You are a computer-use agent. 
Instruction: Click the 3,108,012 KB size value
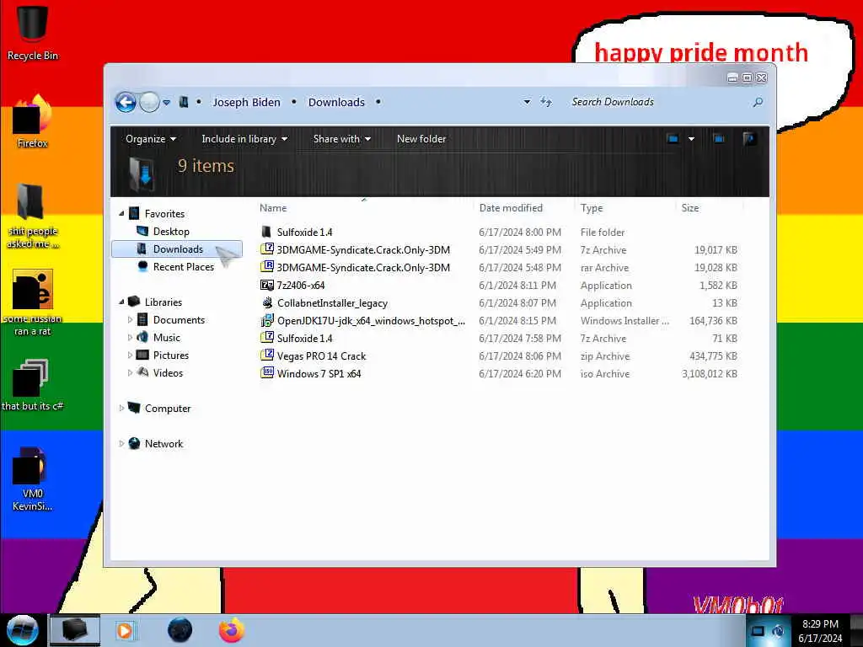(710, 373)
